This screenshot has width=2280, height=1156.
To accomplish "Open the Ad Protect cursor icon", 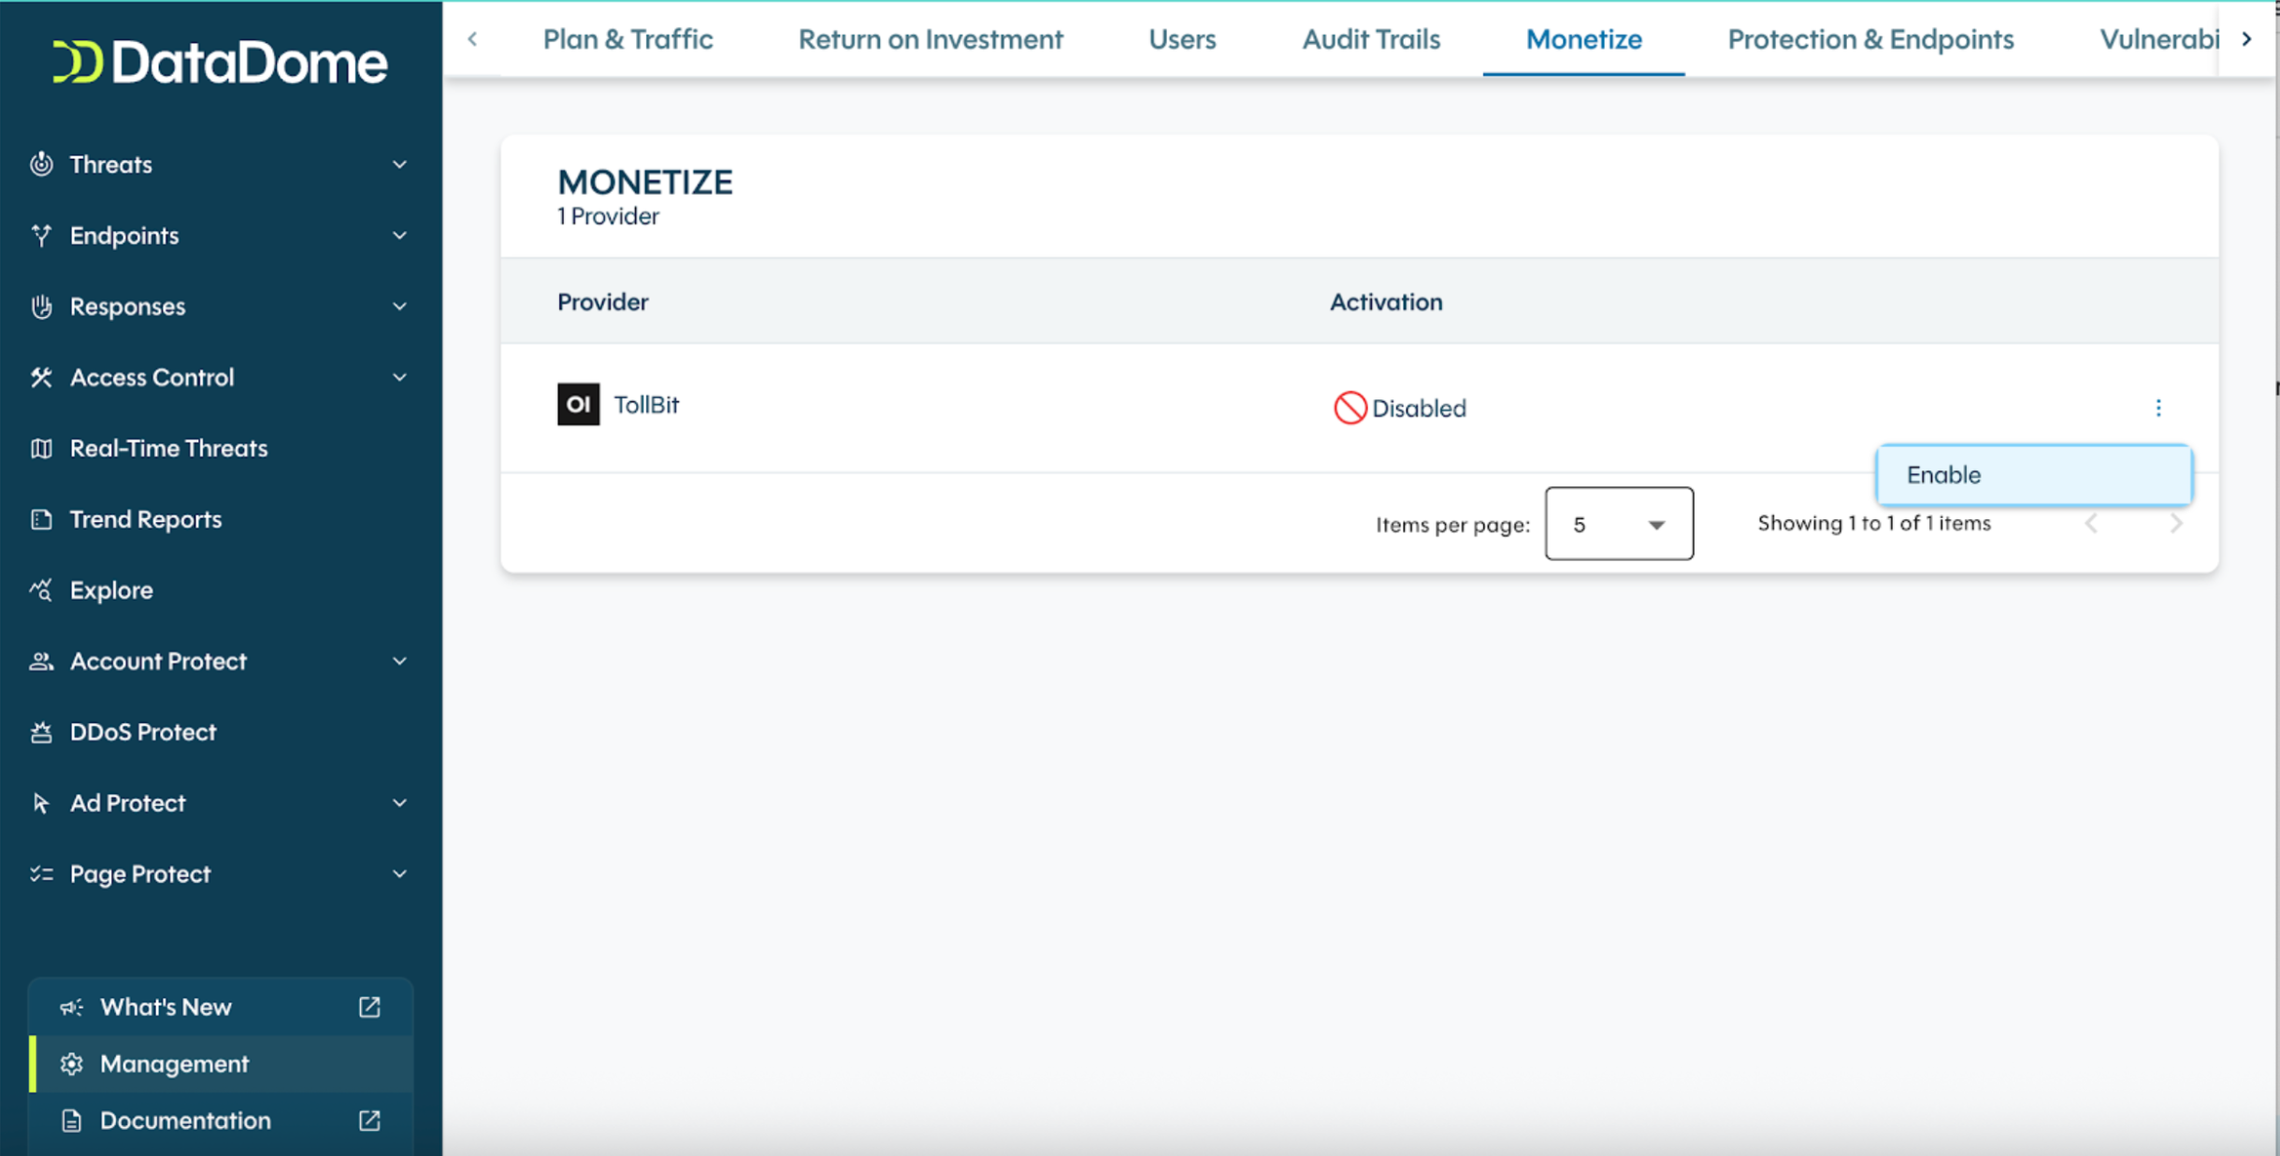I will point(41,802).
